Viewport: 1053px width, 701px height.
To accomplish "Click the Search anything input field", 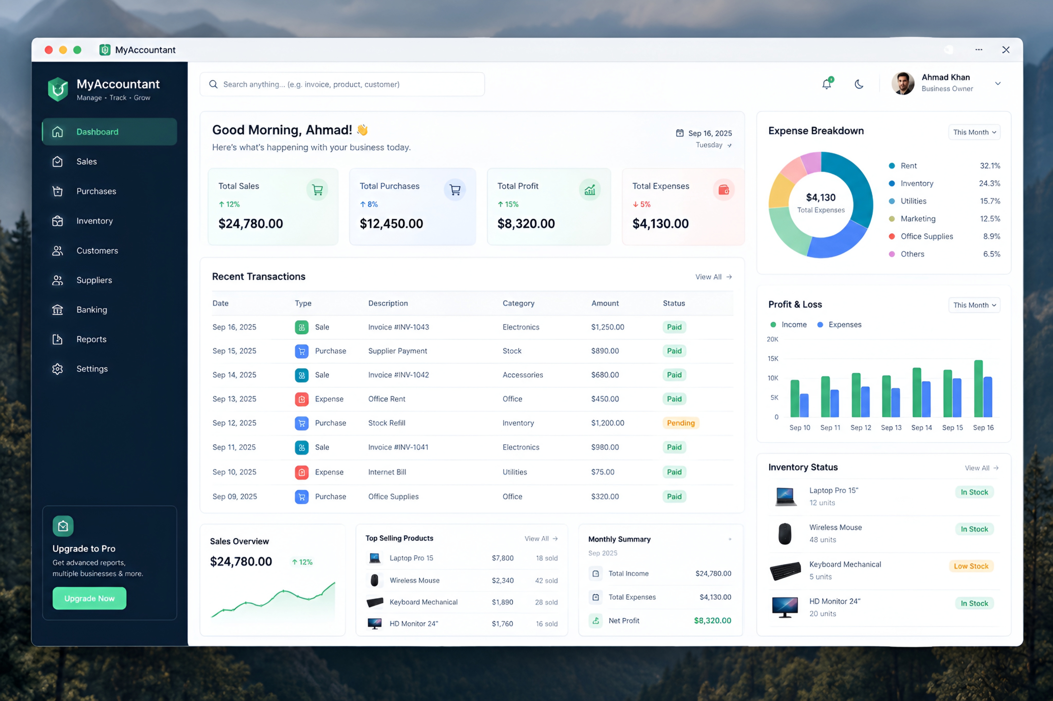I will (x=342, y=84).
